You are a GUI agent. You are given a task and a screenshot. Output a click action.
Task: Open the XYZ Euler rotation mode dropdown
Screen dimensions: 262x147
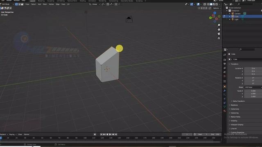point(253,87)
